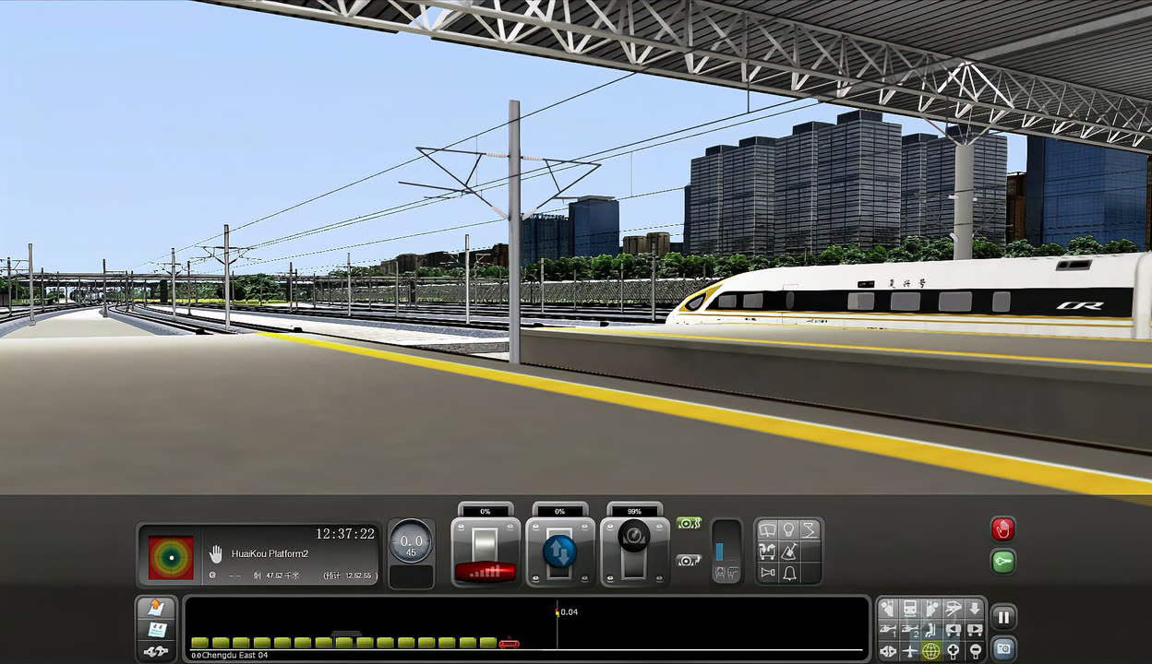This screenshot has height=664, width=1152.
Task: Open the assignment notes icon
Action: point(156,630)
